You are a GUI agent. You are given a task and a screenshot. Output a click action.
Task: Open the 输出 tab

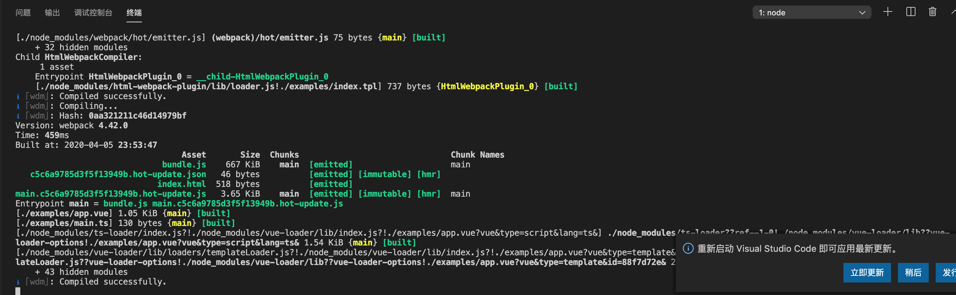tap(52, 13)
